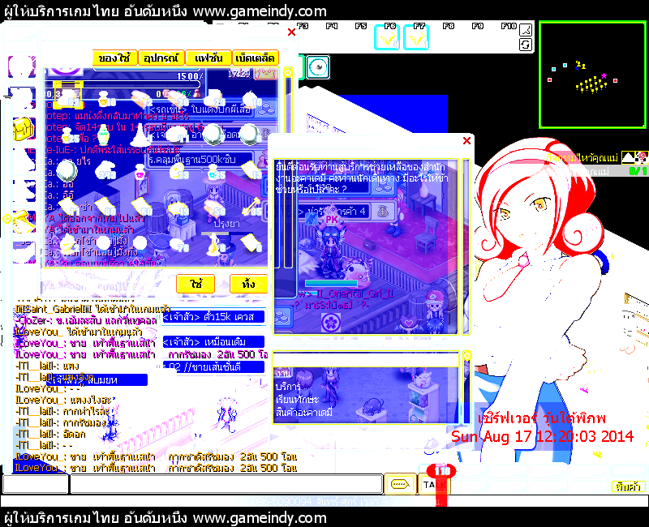649x527 pixels.
Task: Open the yellow backpack icon in the sidebar
Action: click(x=24, y=129)
